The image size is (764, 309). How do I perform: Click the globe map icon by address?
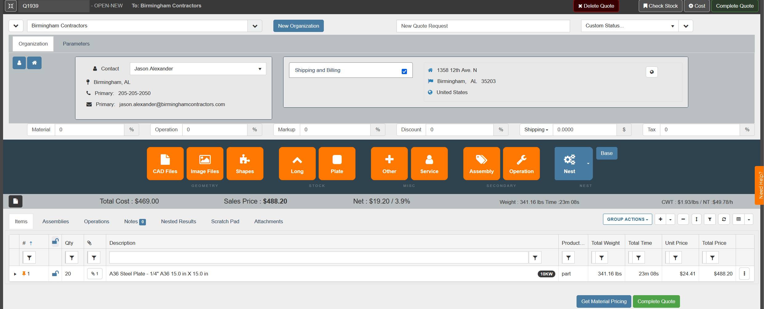[651, 72]
